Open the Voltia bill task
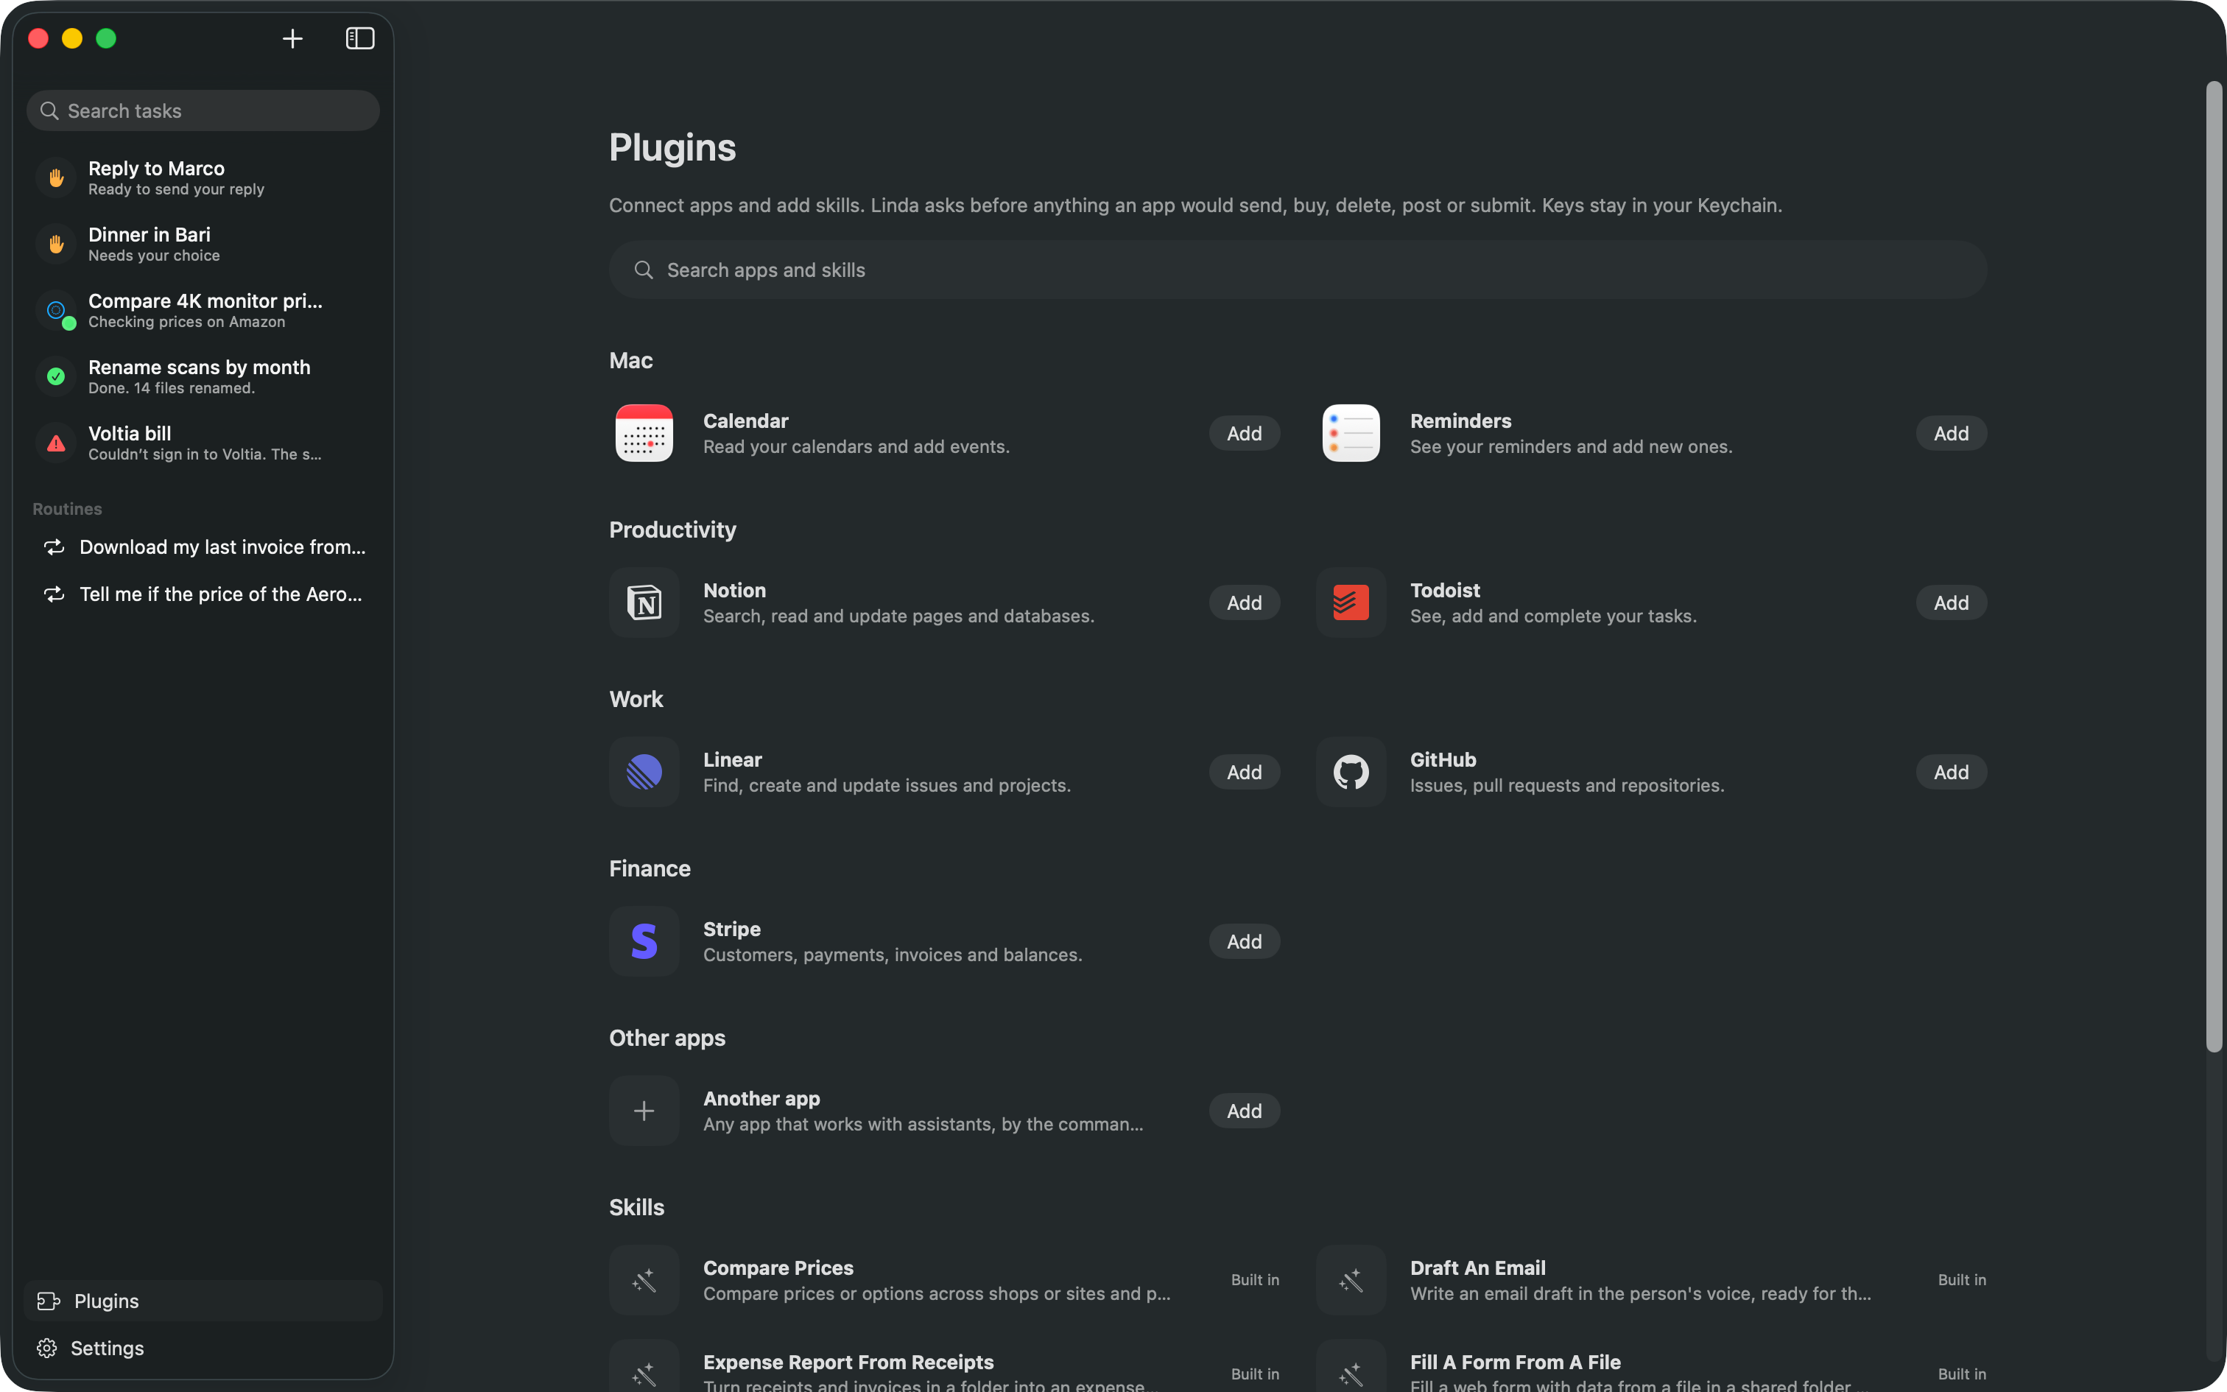This screenshot has width=2227, height=1392. (x=203, y=443)
